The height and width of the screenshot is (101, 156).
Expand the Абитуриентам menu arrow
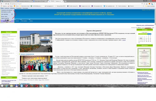16,41
